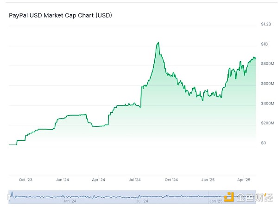This screenshot has height=207, width=278.
Task: Click Jan '24 label inside the navigator
Action: [x=69, y=202]
